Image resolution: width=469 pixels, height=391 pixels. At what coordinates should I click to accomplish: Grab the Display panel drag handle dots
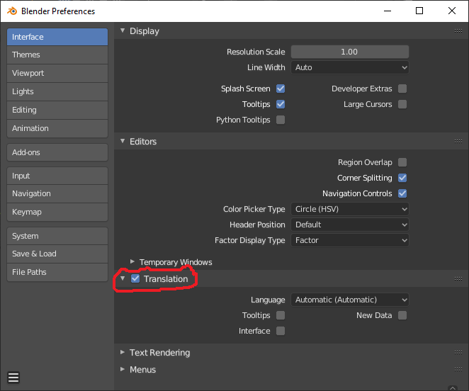(x=458, y=31)
